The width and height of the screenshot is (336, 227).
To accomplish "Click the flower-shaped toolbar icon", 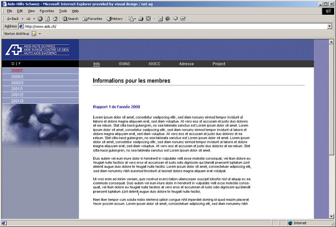I will coord(168,19).
